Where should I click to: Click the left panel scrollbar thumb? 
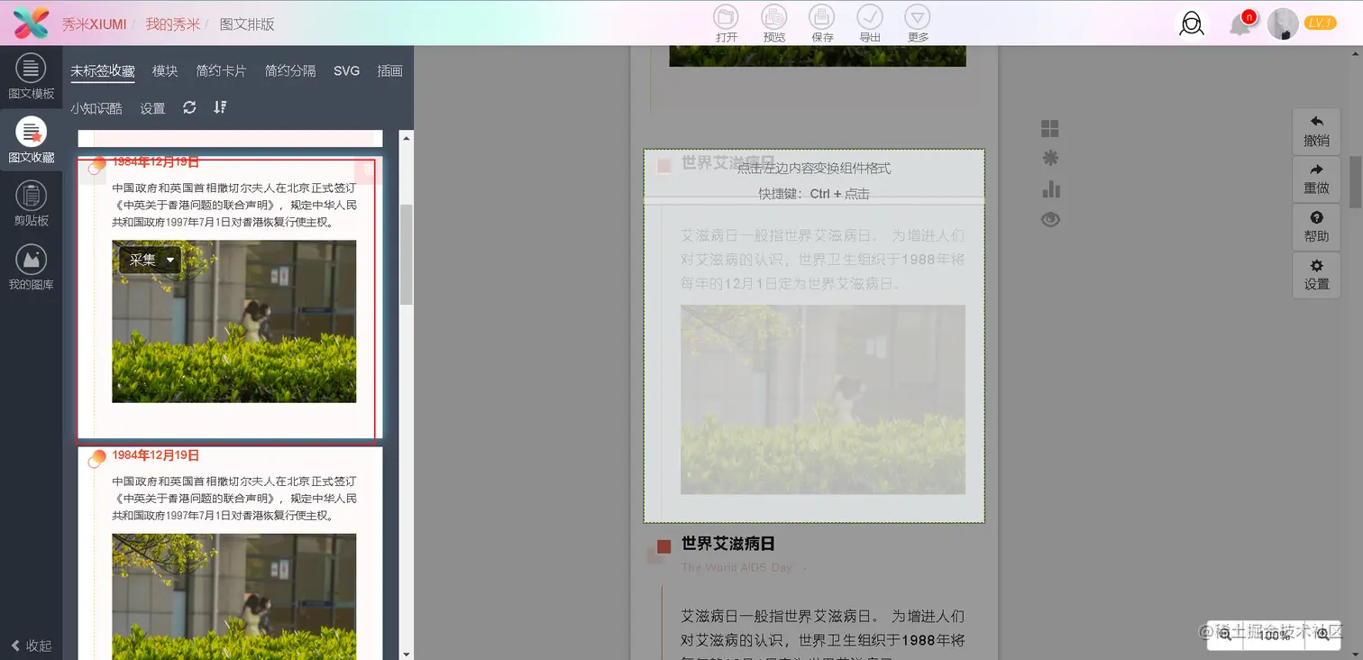point(407,254)
